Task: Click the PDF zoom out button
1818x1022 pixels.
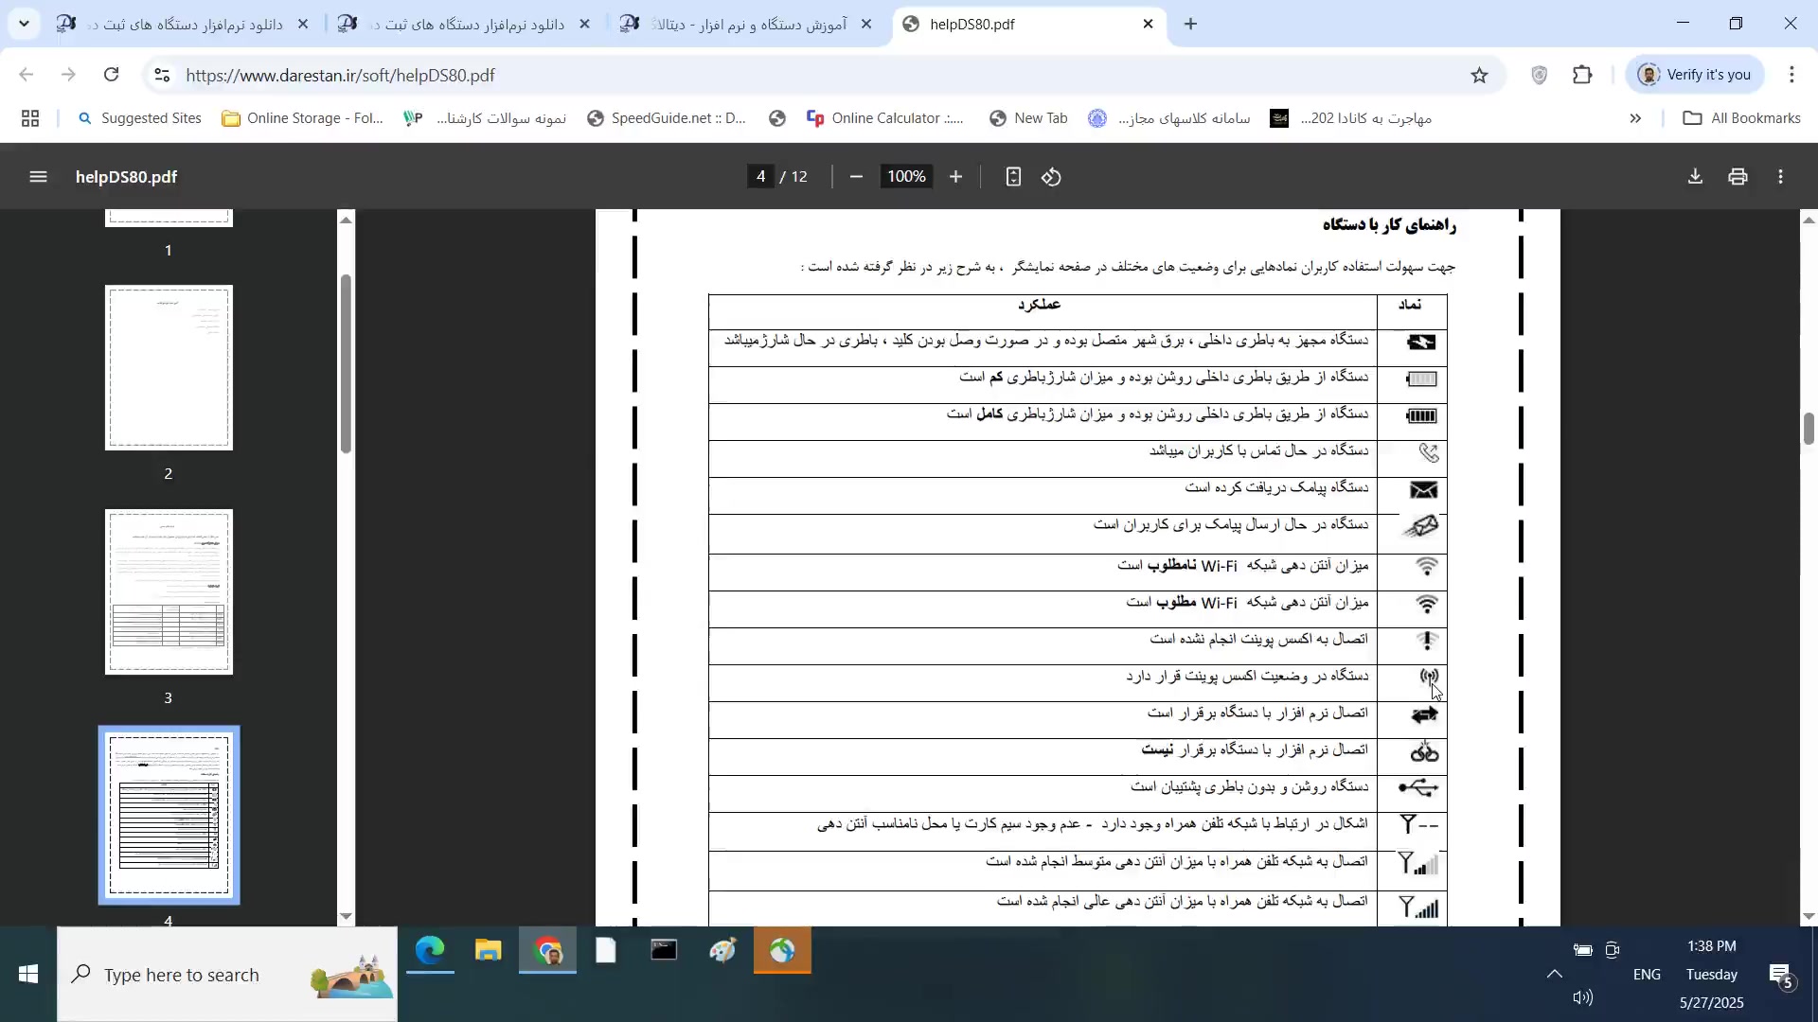Action: tap(856, 177)
